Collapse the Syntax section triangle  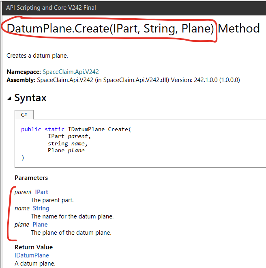[x=9, y=99]
